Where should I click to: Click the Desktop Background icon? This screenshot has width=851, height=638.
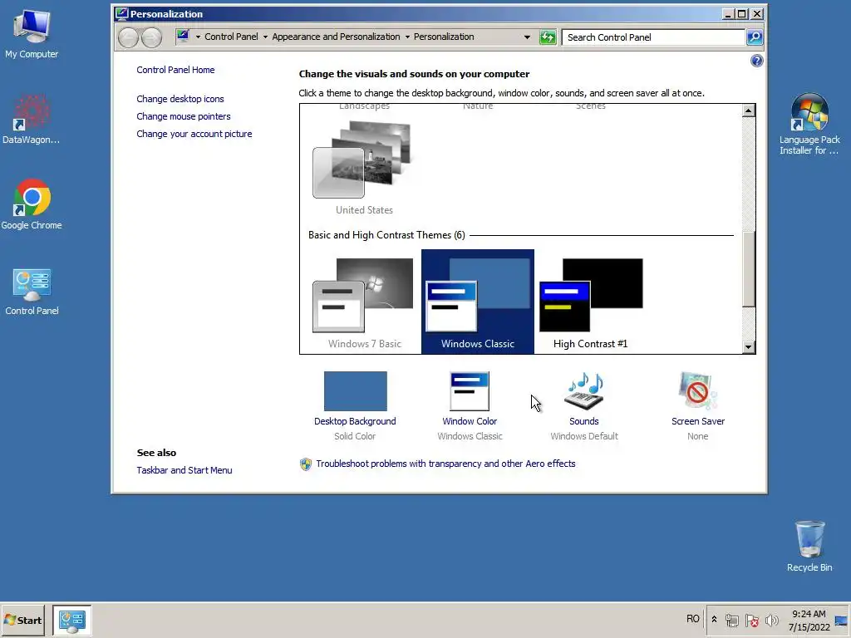356,391
